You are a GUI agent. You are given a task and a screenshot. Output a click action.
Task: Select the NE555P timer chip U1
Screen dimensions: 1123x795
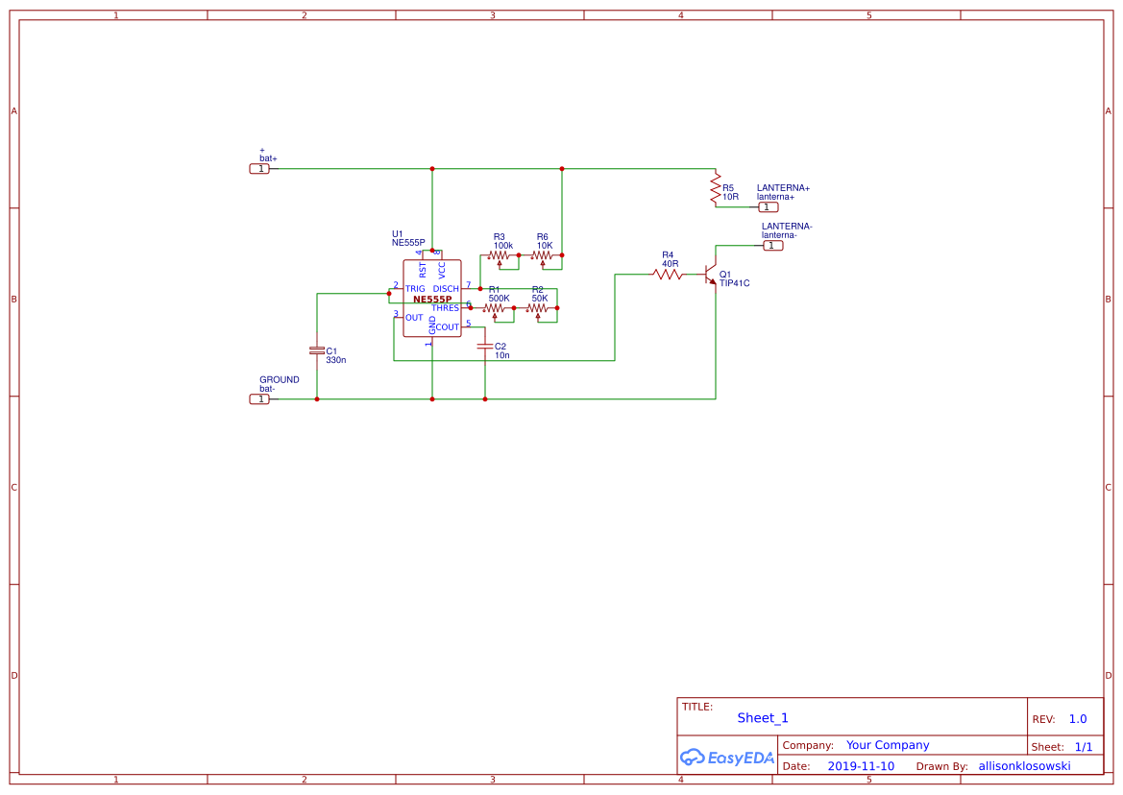(x=432, y=298)
